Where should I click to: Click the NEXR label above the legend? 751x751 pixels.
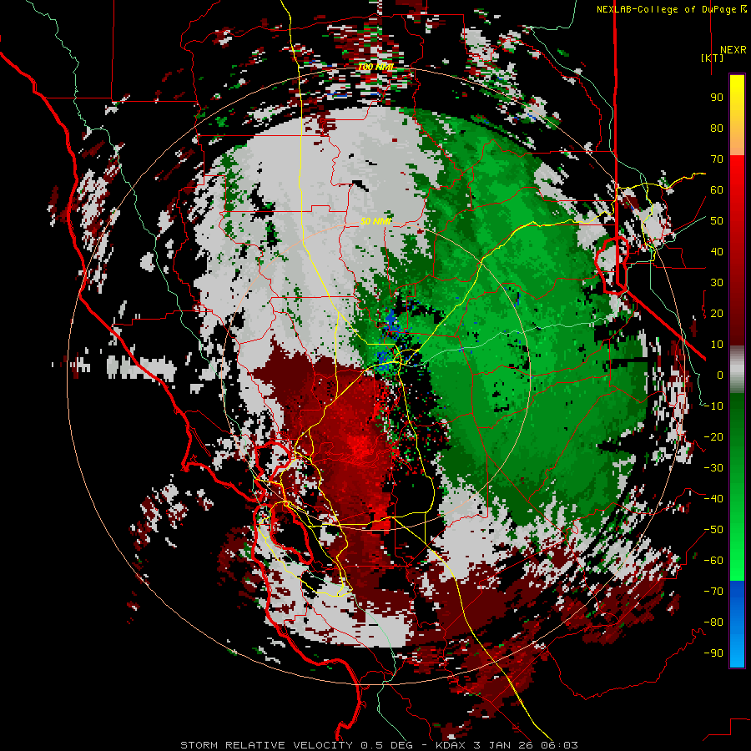[733, 50]
